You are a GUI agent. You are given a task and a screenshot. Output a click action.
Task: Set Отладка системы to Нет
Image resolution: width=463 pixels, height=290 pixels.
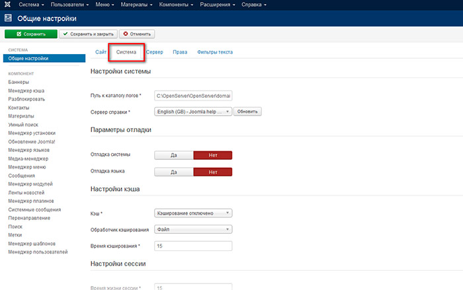pos(212,155)
